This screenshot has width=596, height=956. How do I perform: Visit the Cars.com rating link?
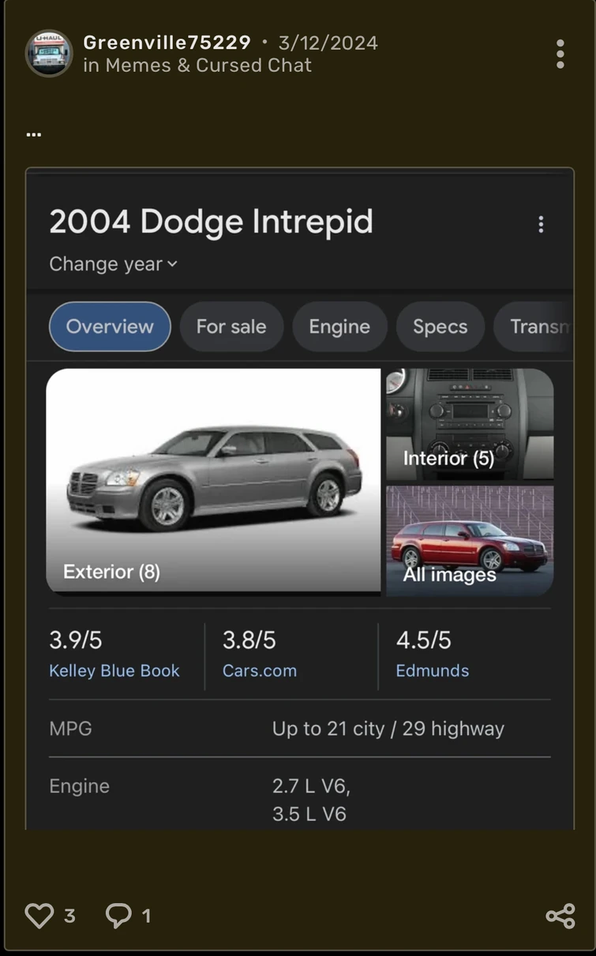tap(260, 671)
